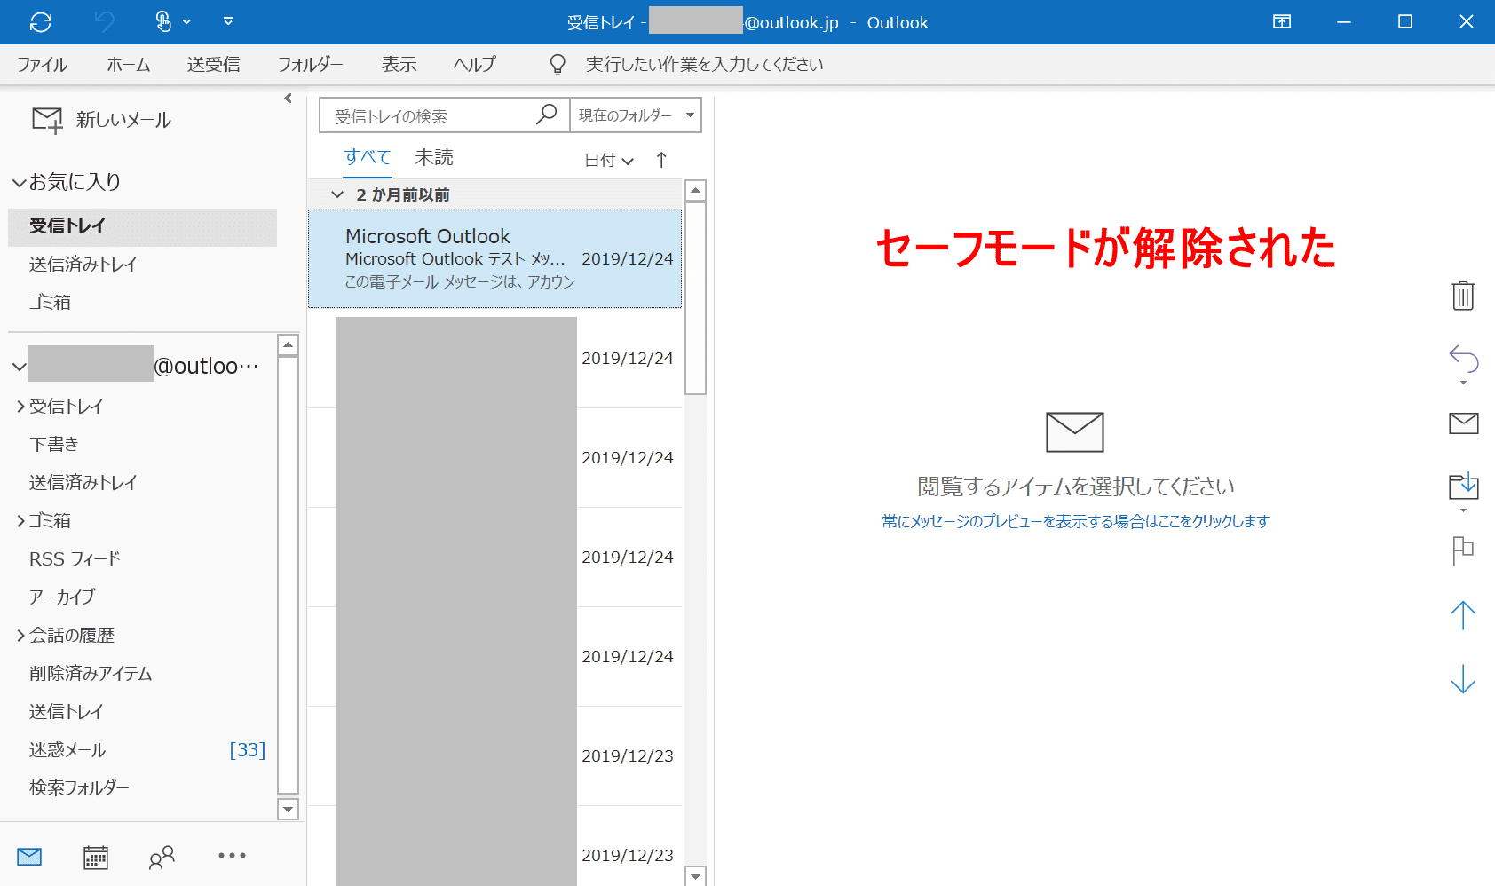Switch to the フォルダー tab
The image size is (1495, 886).
(310, 65)
